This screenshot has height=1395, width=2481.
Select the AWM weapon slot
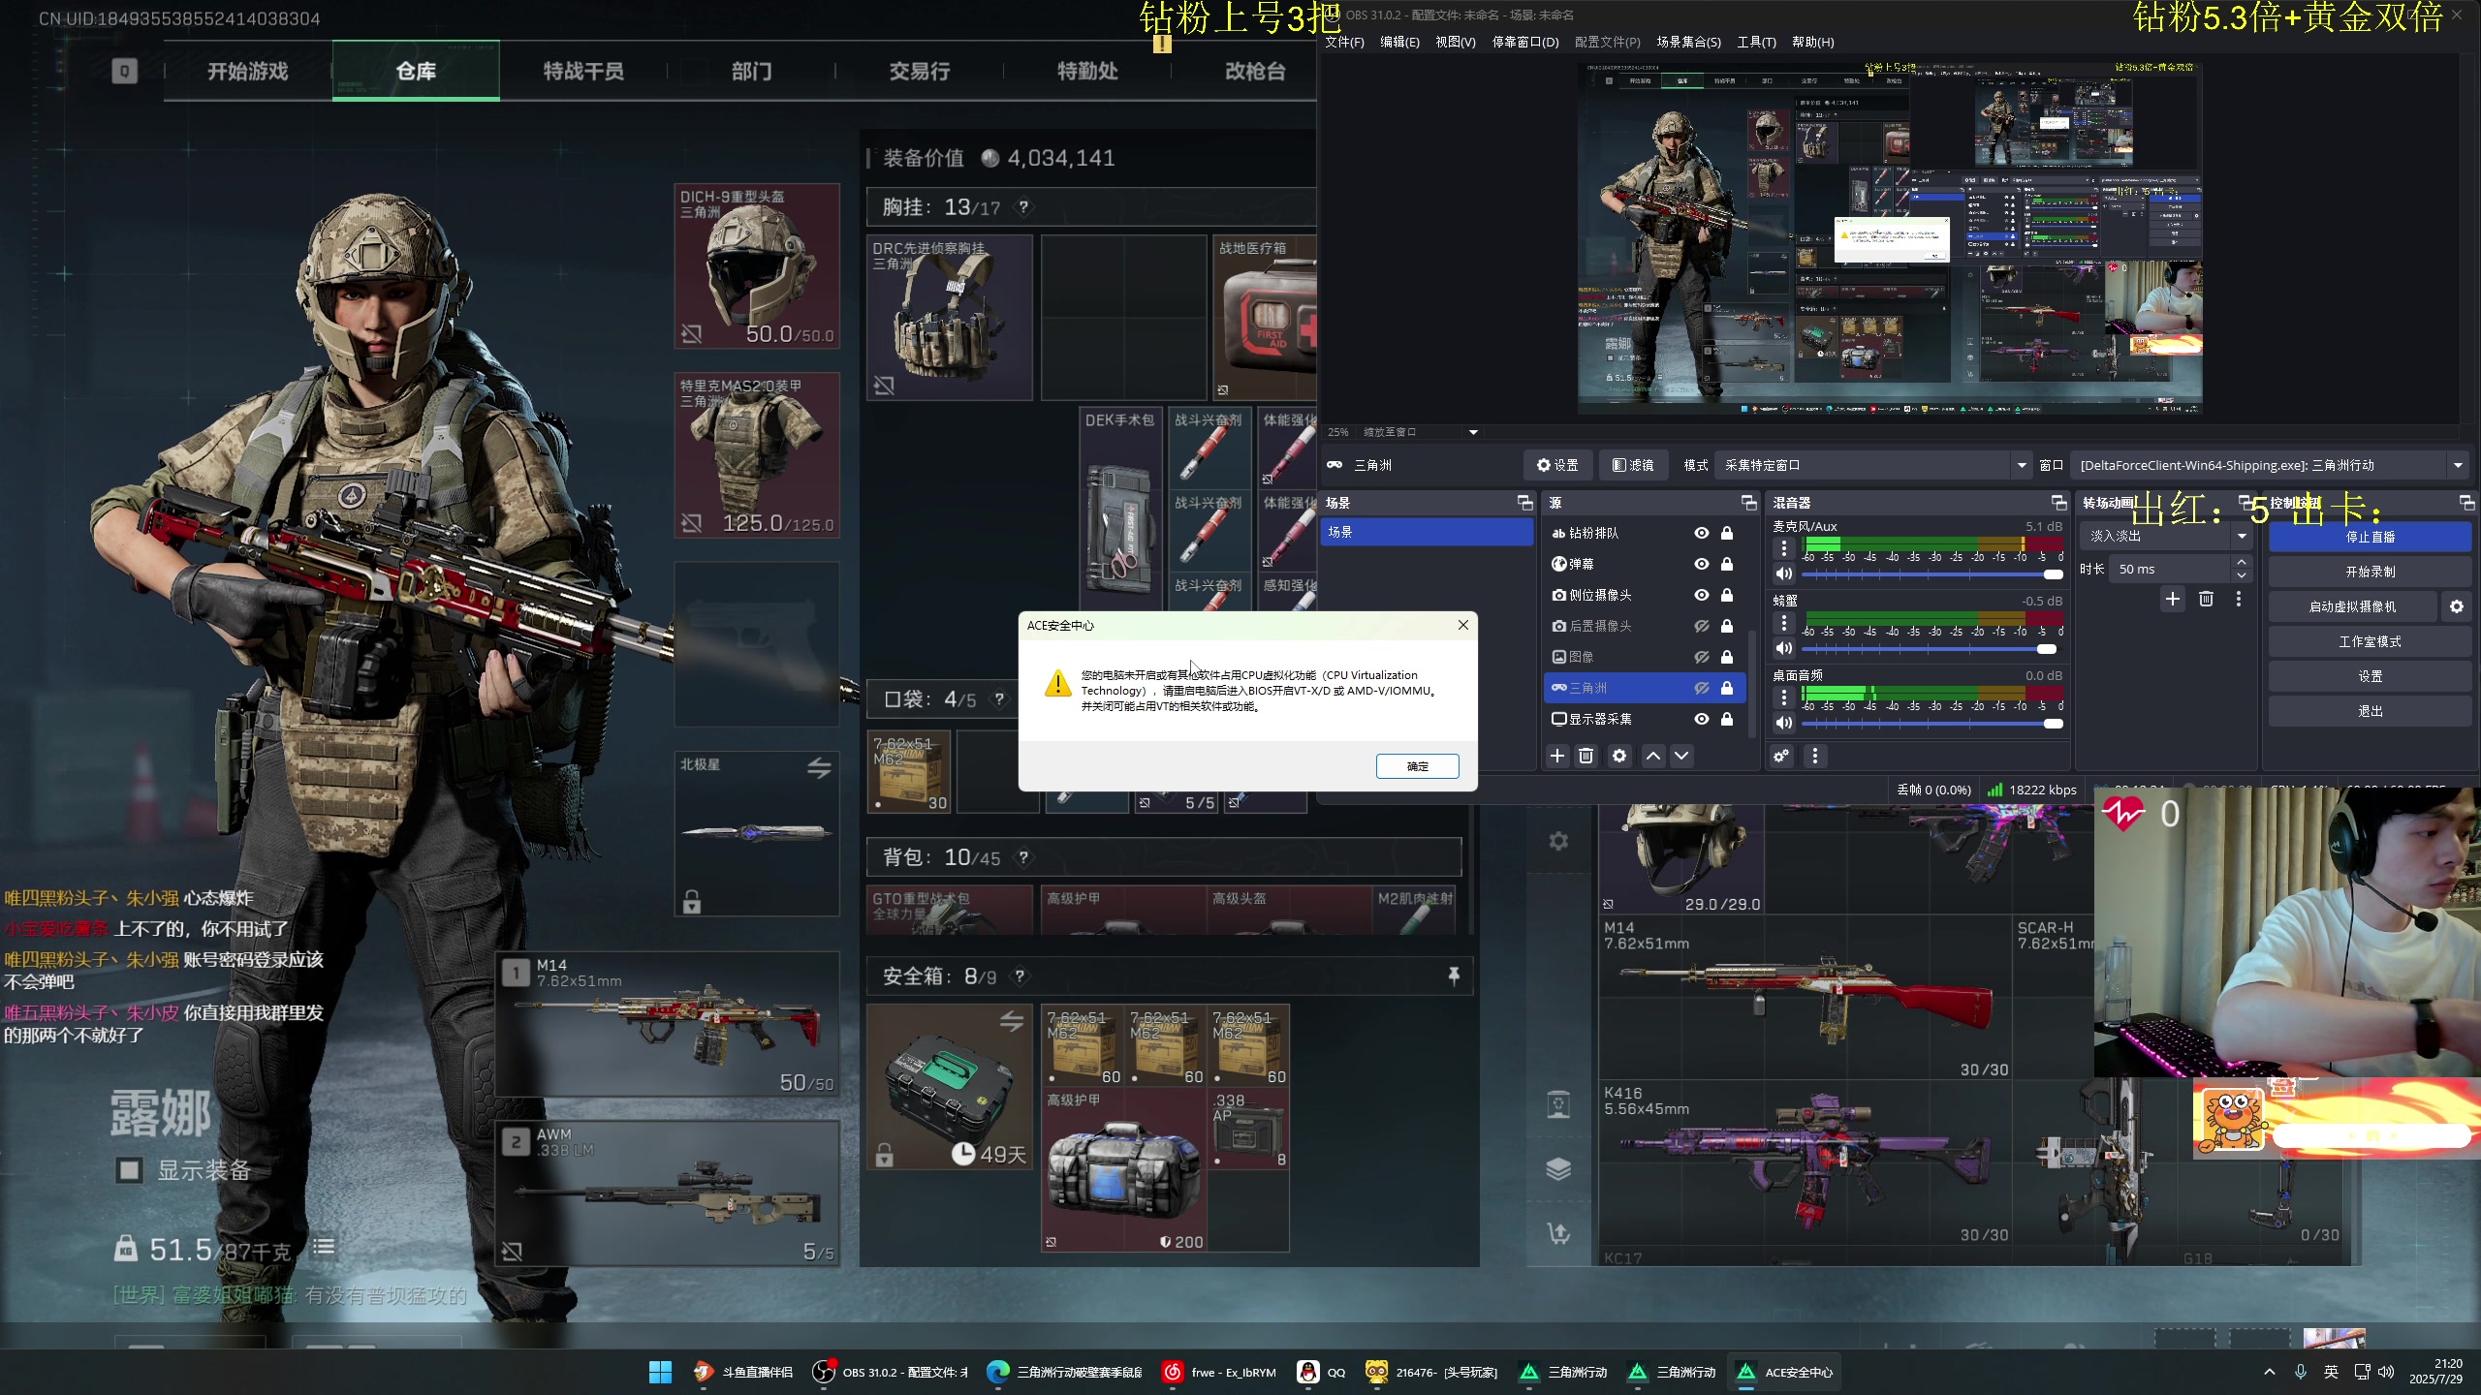[668, 1193]
